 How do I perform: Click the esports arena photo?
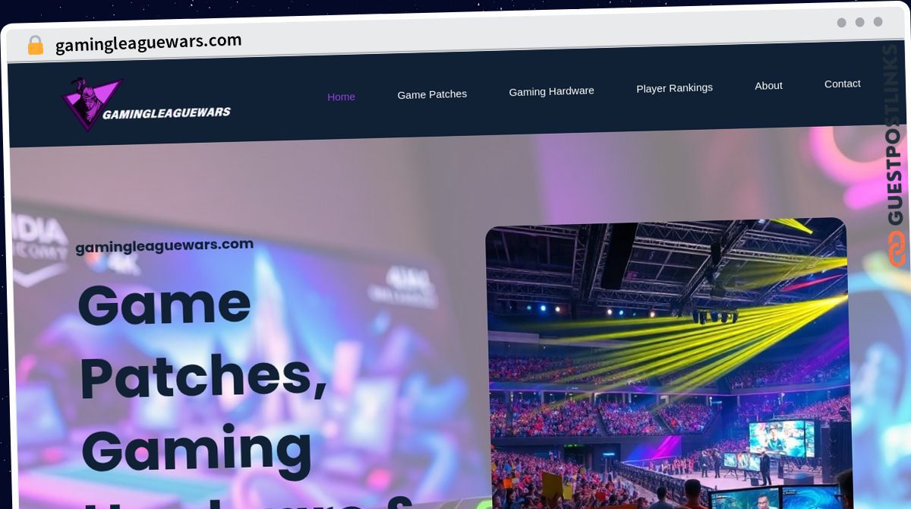tap(668, 363)
